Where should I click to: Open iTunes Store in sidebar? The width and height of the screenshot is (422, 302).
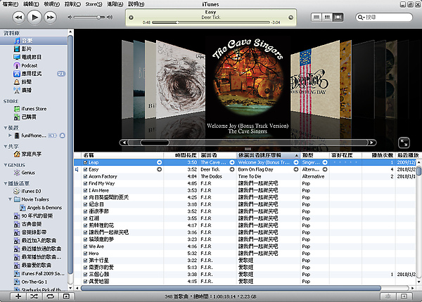[34, 109]
